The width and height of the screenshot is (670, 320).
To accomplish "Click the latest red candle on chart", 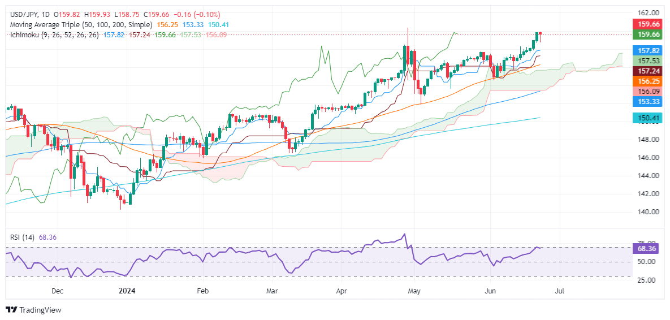I will (x=540, y=36).
